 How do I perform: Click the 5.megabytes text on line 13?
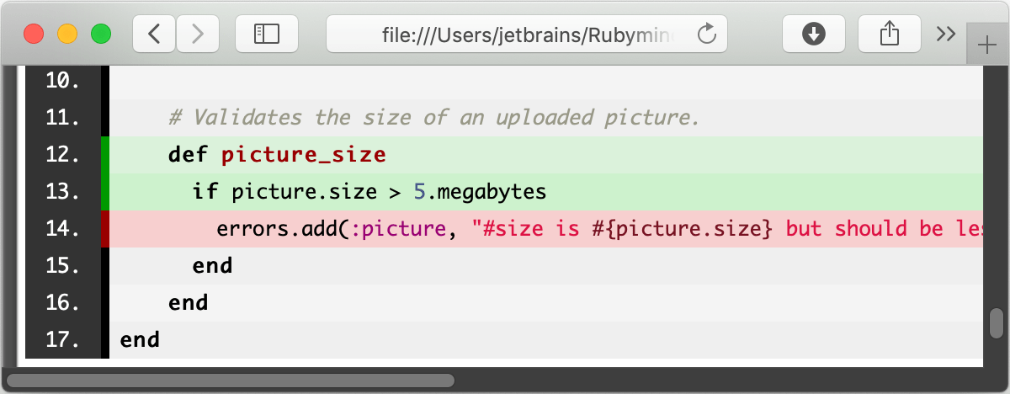click(x=480, y=192)
